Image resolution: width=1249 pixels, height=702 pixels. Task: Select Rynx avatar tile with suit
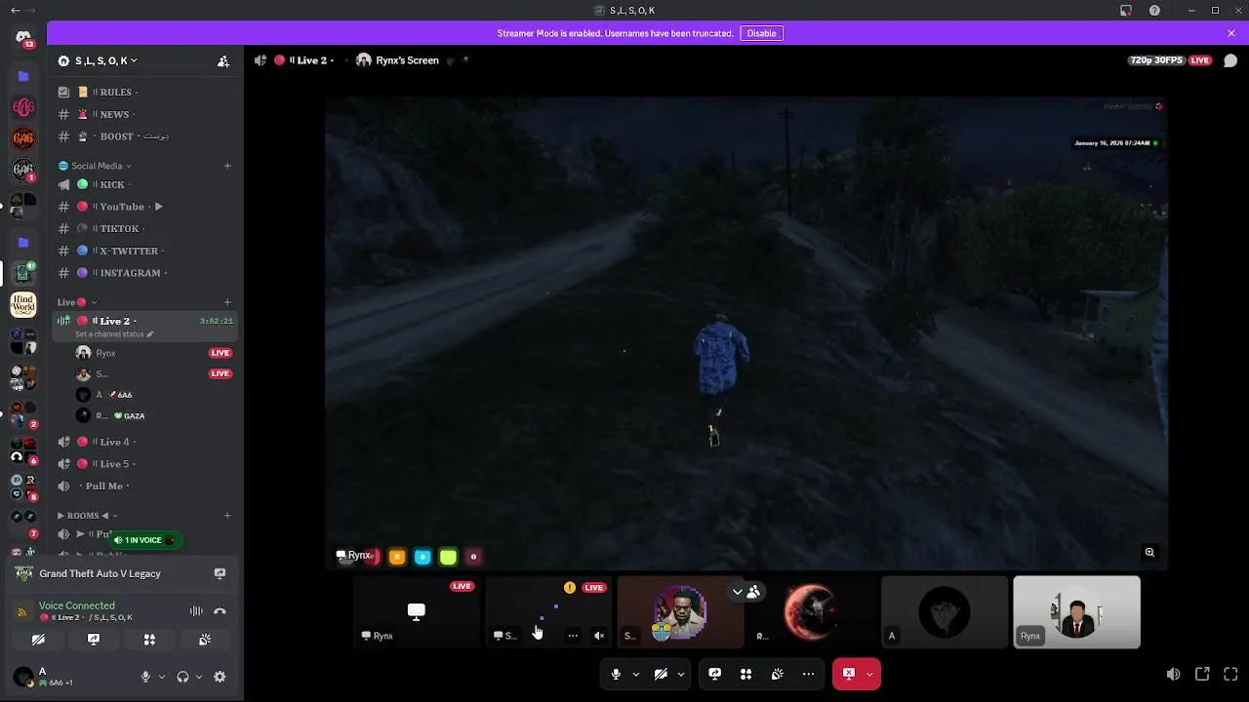click(1076, 611)
